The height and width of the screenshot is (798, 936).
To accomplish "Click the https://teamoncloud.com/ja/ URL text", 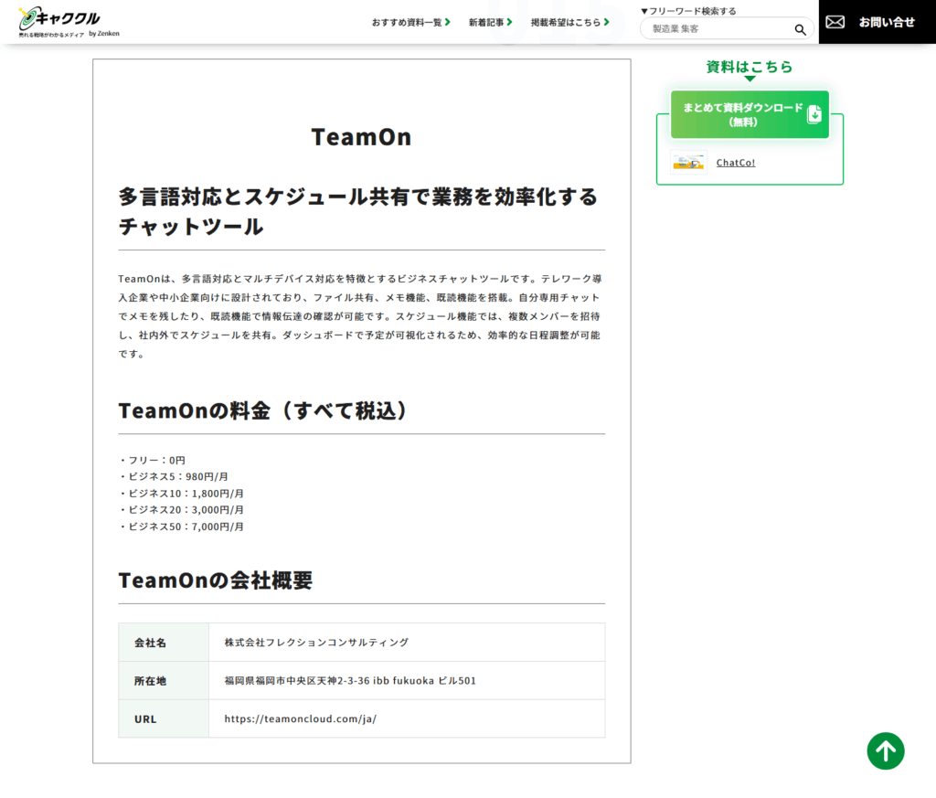I will click(300, 718).
